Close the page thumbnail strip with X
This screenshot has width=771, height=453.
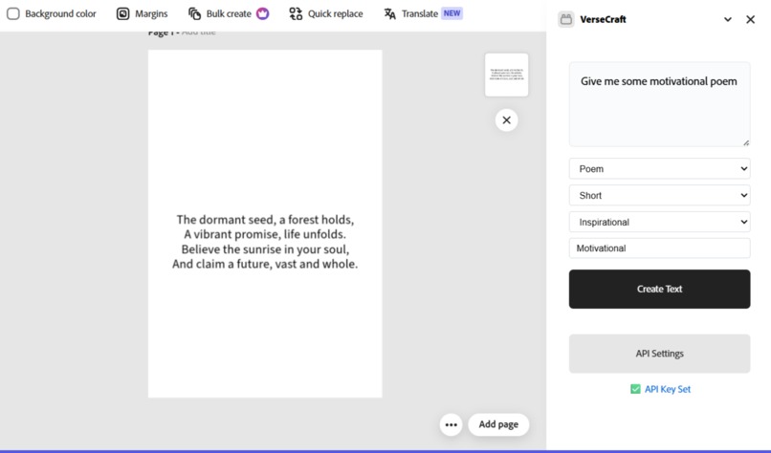[x=506, y=120]
